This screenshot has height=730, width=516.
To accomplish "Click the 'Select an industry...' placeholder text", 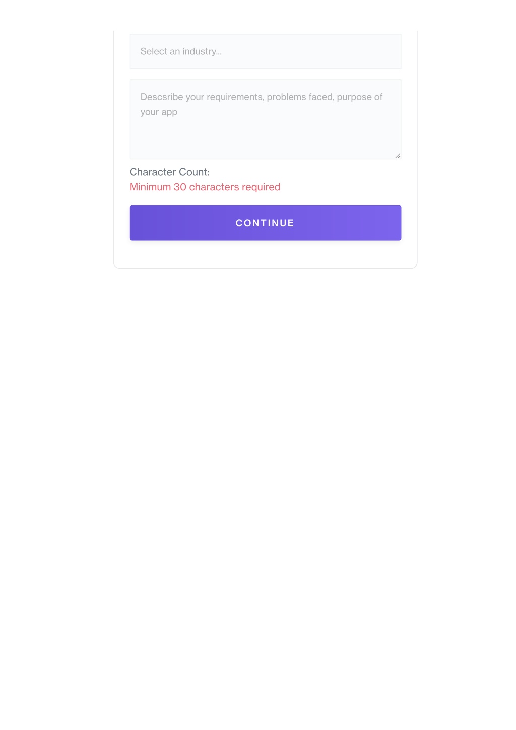I will (181, 51).
